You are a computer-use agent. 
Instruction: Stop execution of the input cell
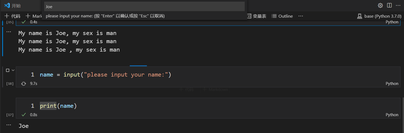click(x=8, y=70)
